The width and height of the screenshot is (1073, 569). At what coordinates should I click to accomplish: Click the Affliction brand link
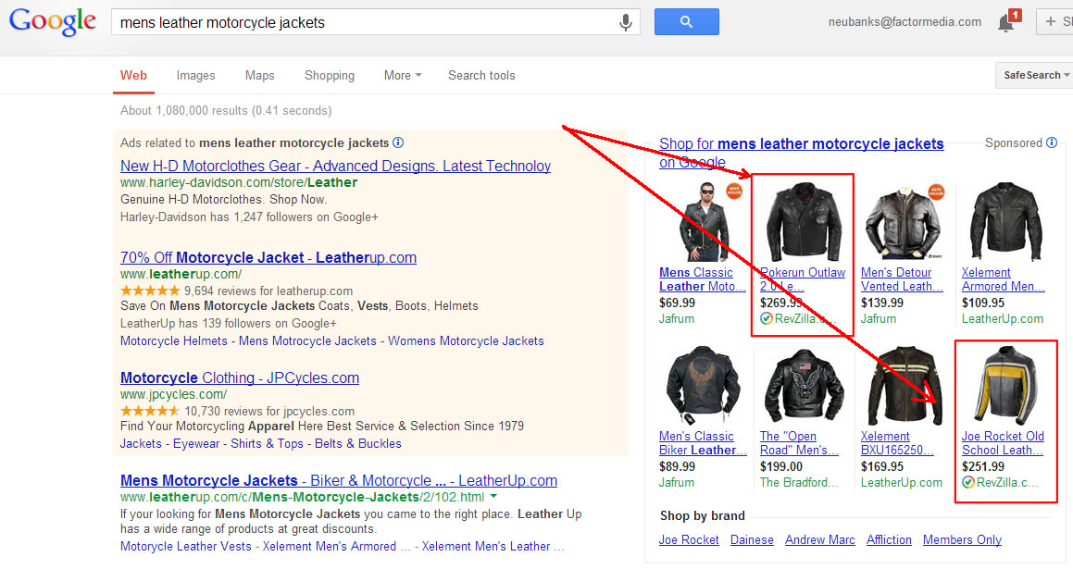click(889, 539)
